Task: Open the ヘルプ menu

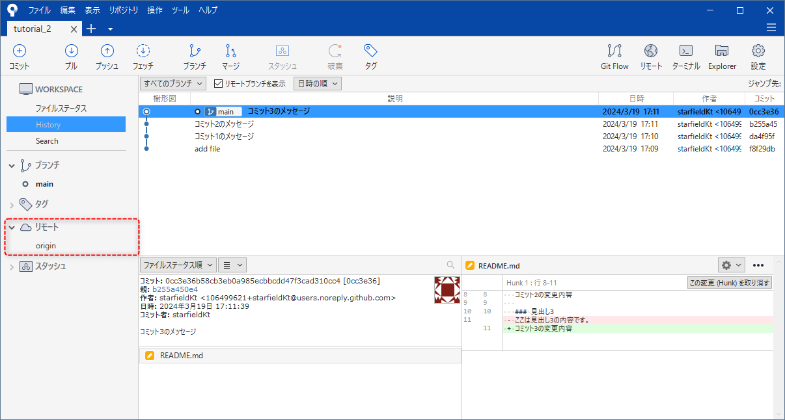Action: [x=207, y=10]
